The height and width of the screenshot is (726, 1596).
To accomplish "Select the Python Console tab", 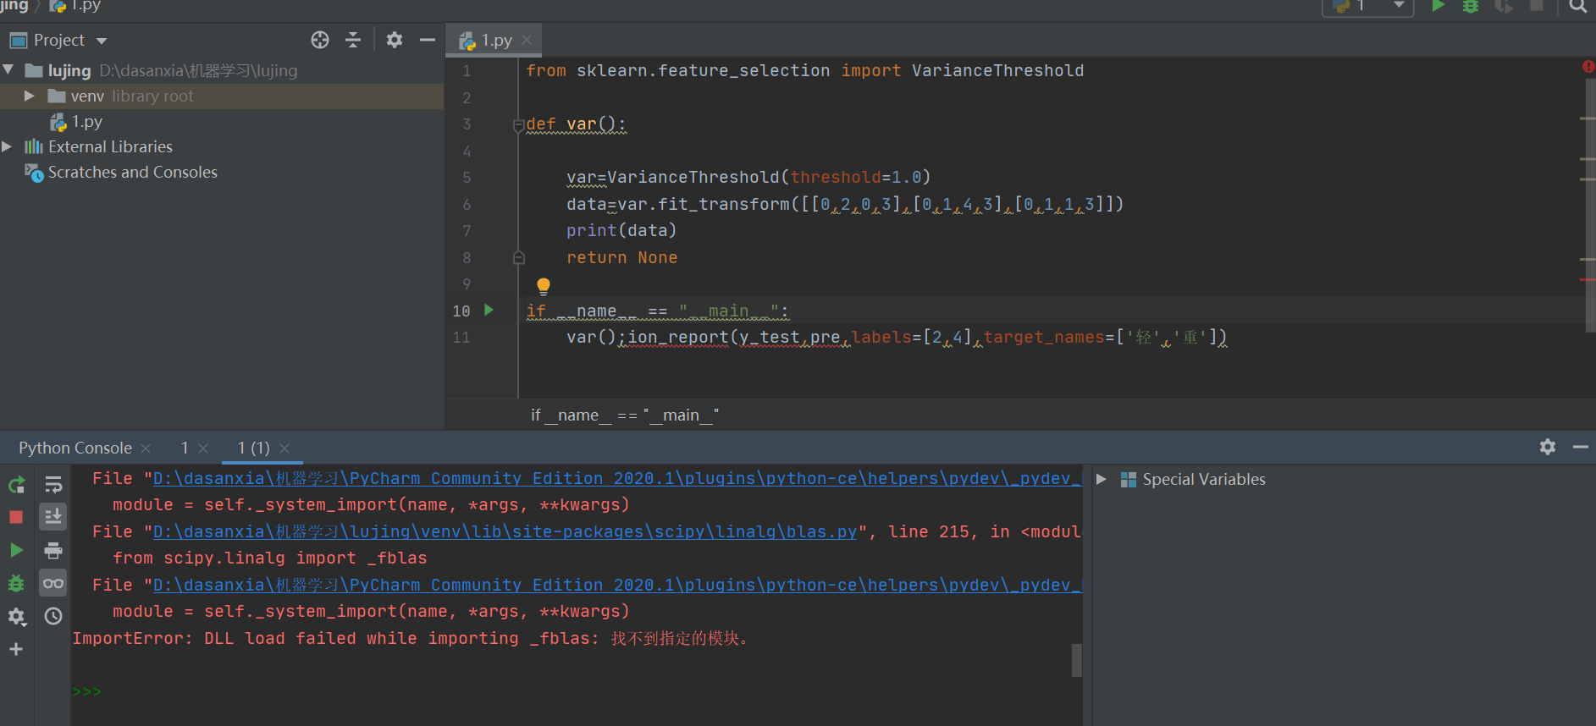I will click(75, 448).
